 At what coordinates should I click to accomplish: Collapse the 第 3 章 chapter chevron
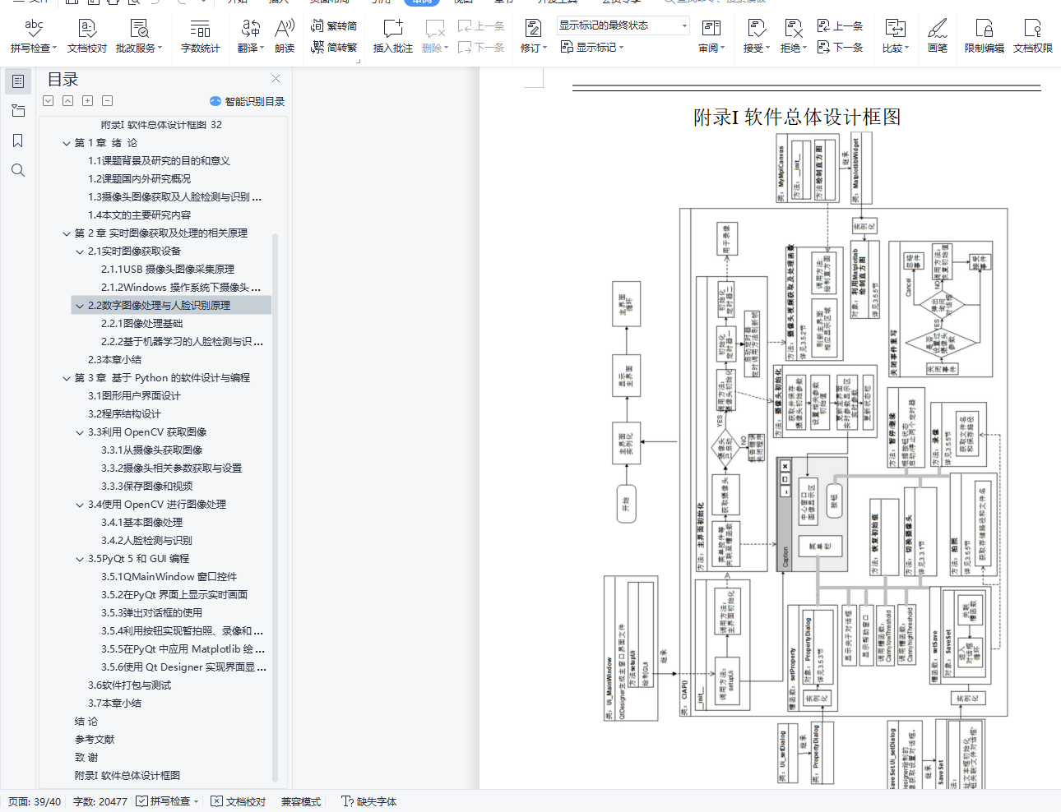[x=67, y=378]
